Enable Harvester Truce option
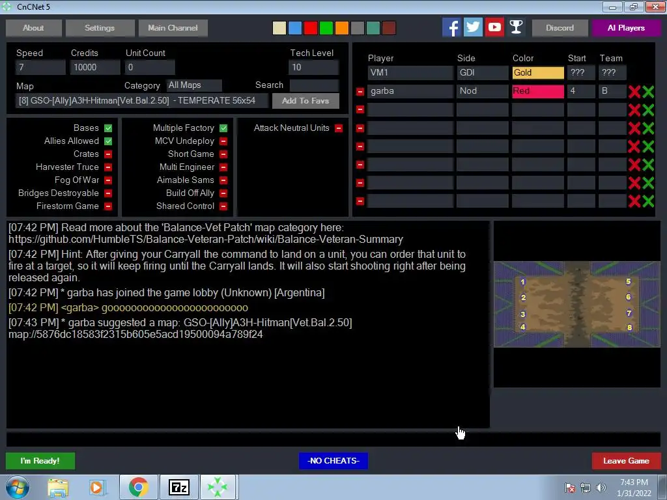The width and height of the screenshot is (667, 500). point(108,167)
